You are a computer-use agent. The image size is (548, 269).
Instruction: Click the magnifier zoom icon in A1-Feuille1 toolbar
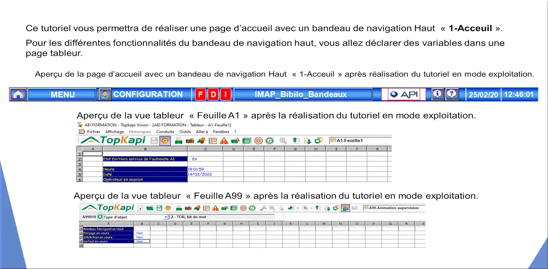(x=283, y=141)
